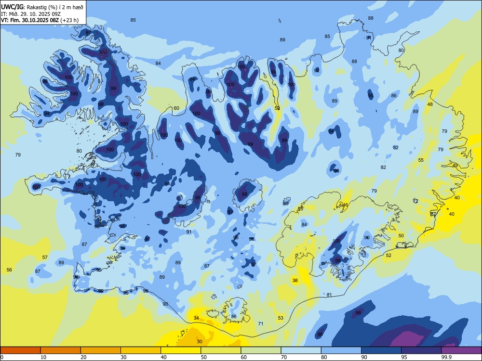This screenshot has height=361, width=482.
Task: Click the map value 34 on the south coast
Action: click(196, 318)
